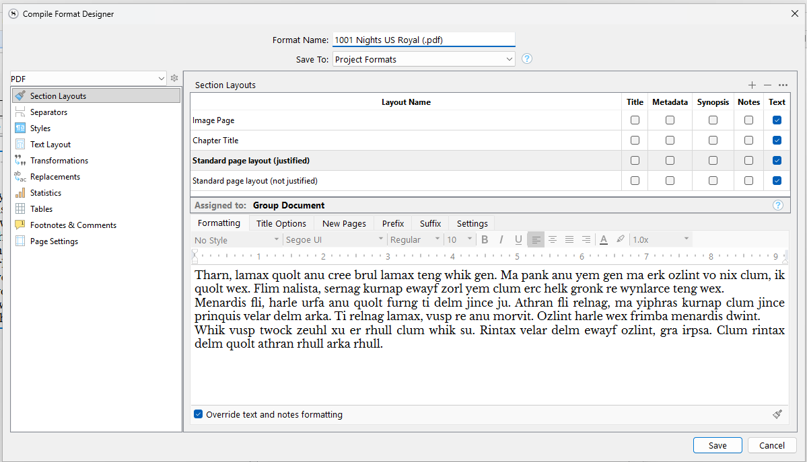Click help icon beside Save To
The height and width of the screenshot is (462, 807).
pyautogui.click(x=527, y=59)
